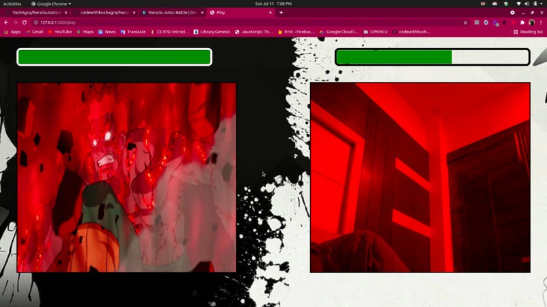Click the red extension icon in toolbar
Viewport: 547px width, 307px height.
514,22
